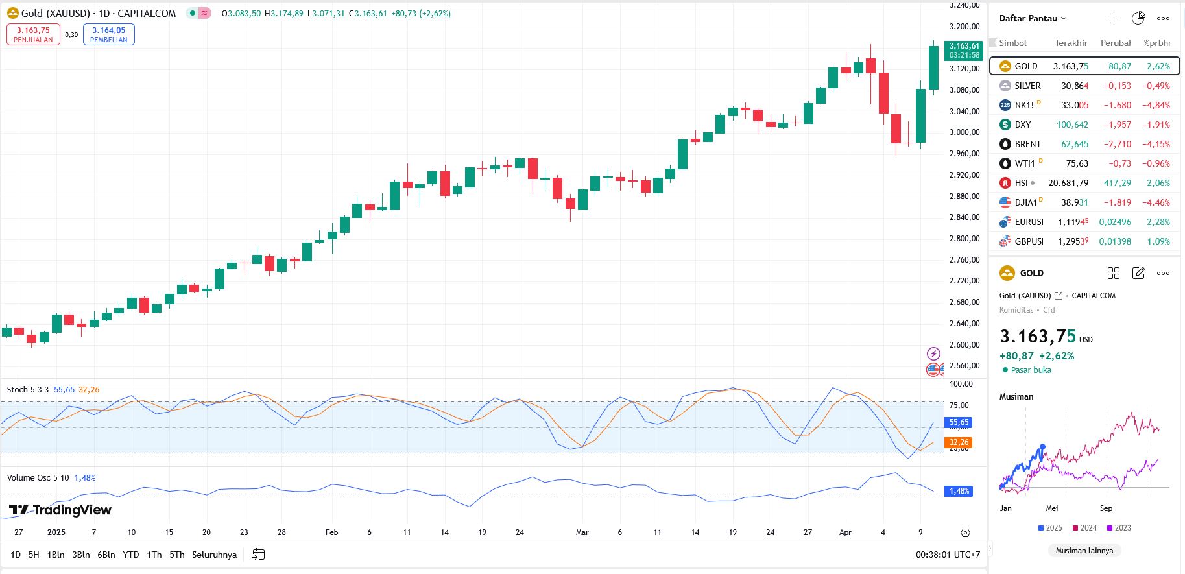1185x574 pixels.
Task: Open the watchlist three-dot more menu
Action: coord(1164,18)
